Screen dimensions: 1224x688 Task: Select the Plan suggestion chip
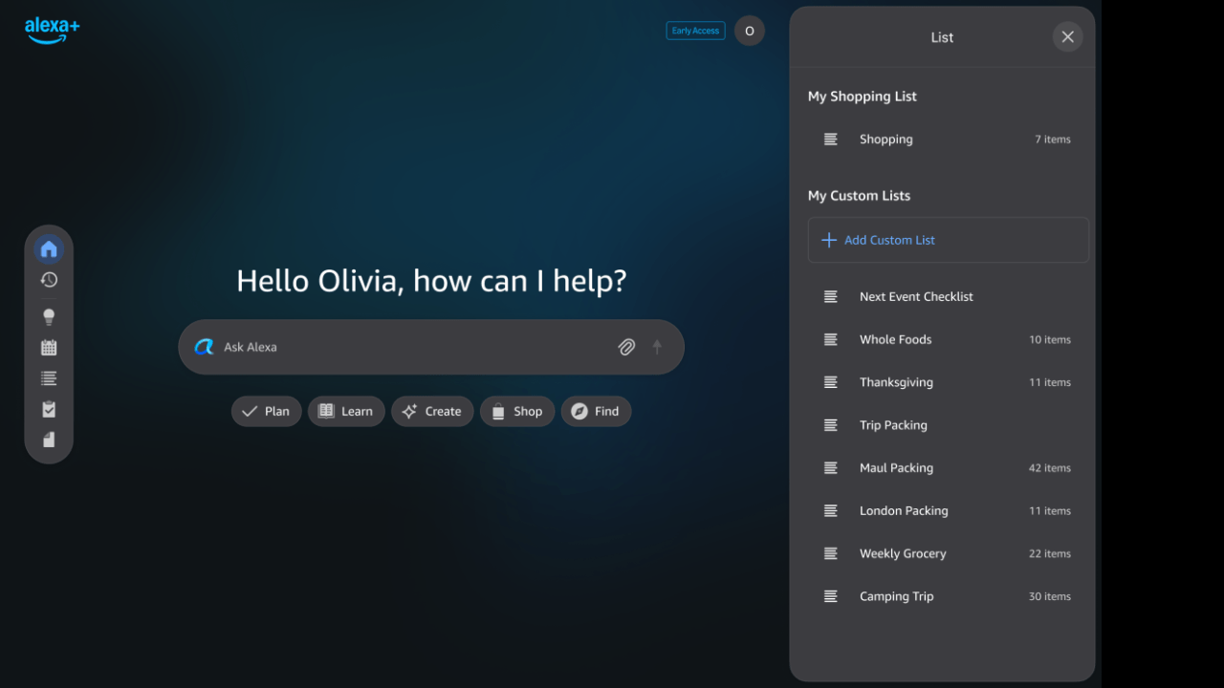(266, 411)
